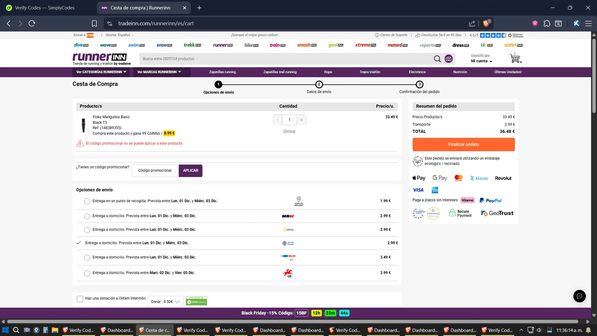Select pickup point delivery 1.99 €
The image size is (597, 336).
(x=87, y=201)
